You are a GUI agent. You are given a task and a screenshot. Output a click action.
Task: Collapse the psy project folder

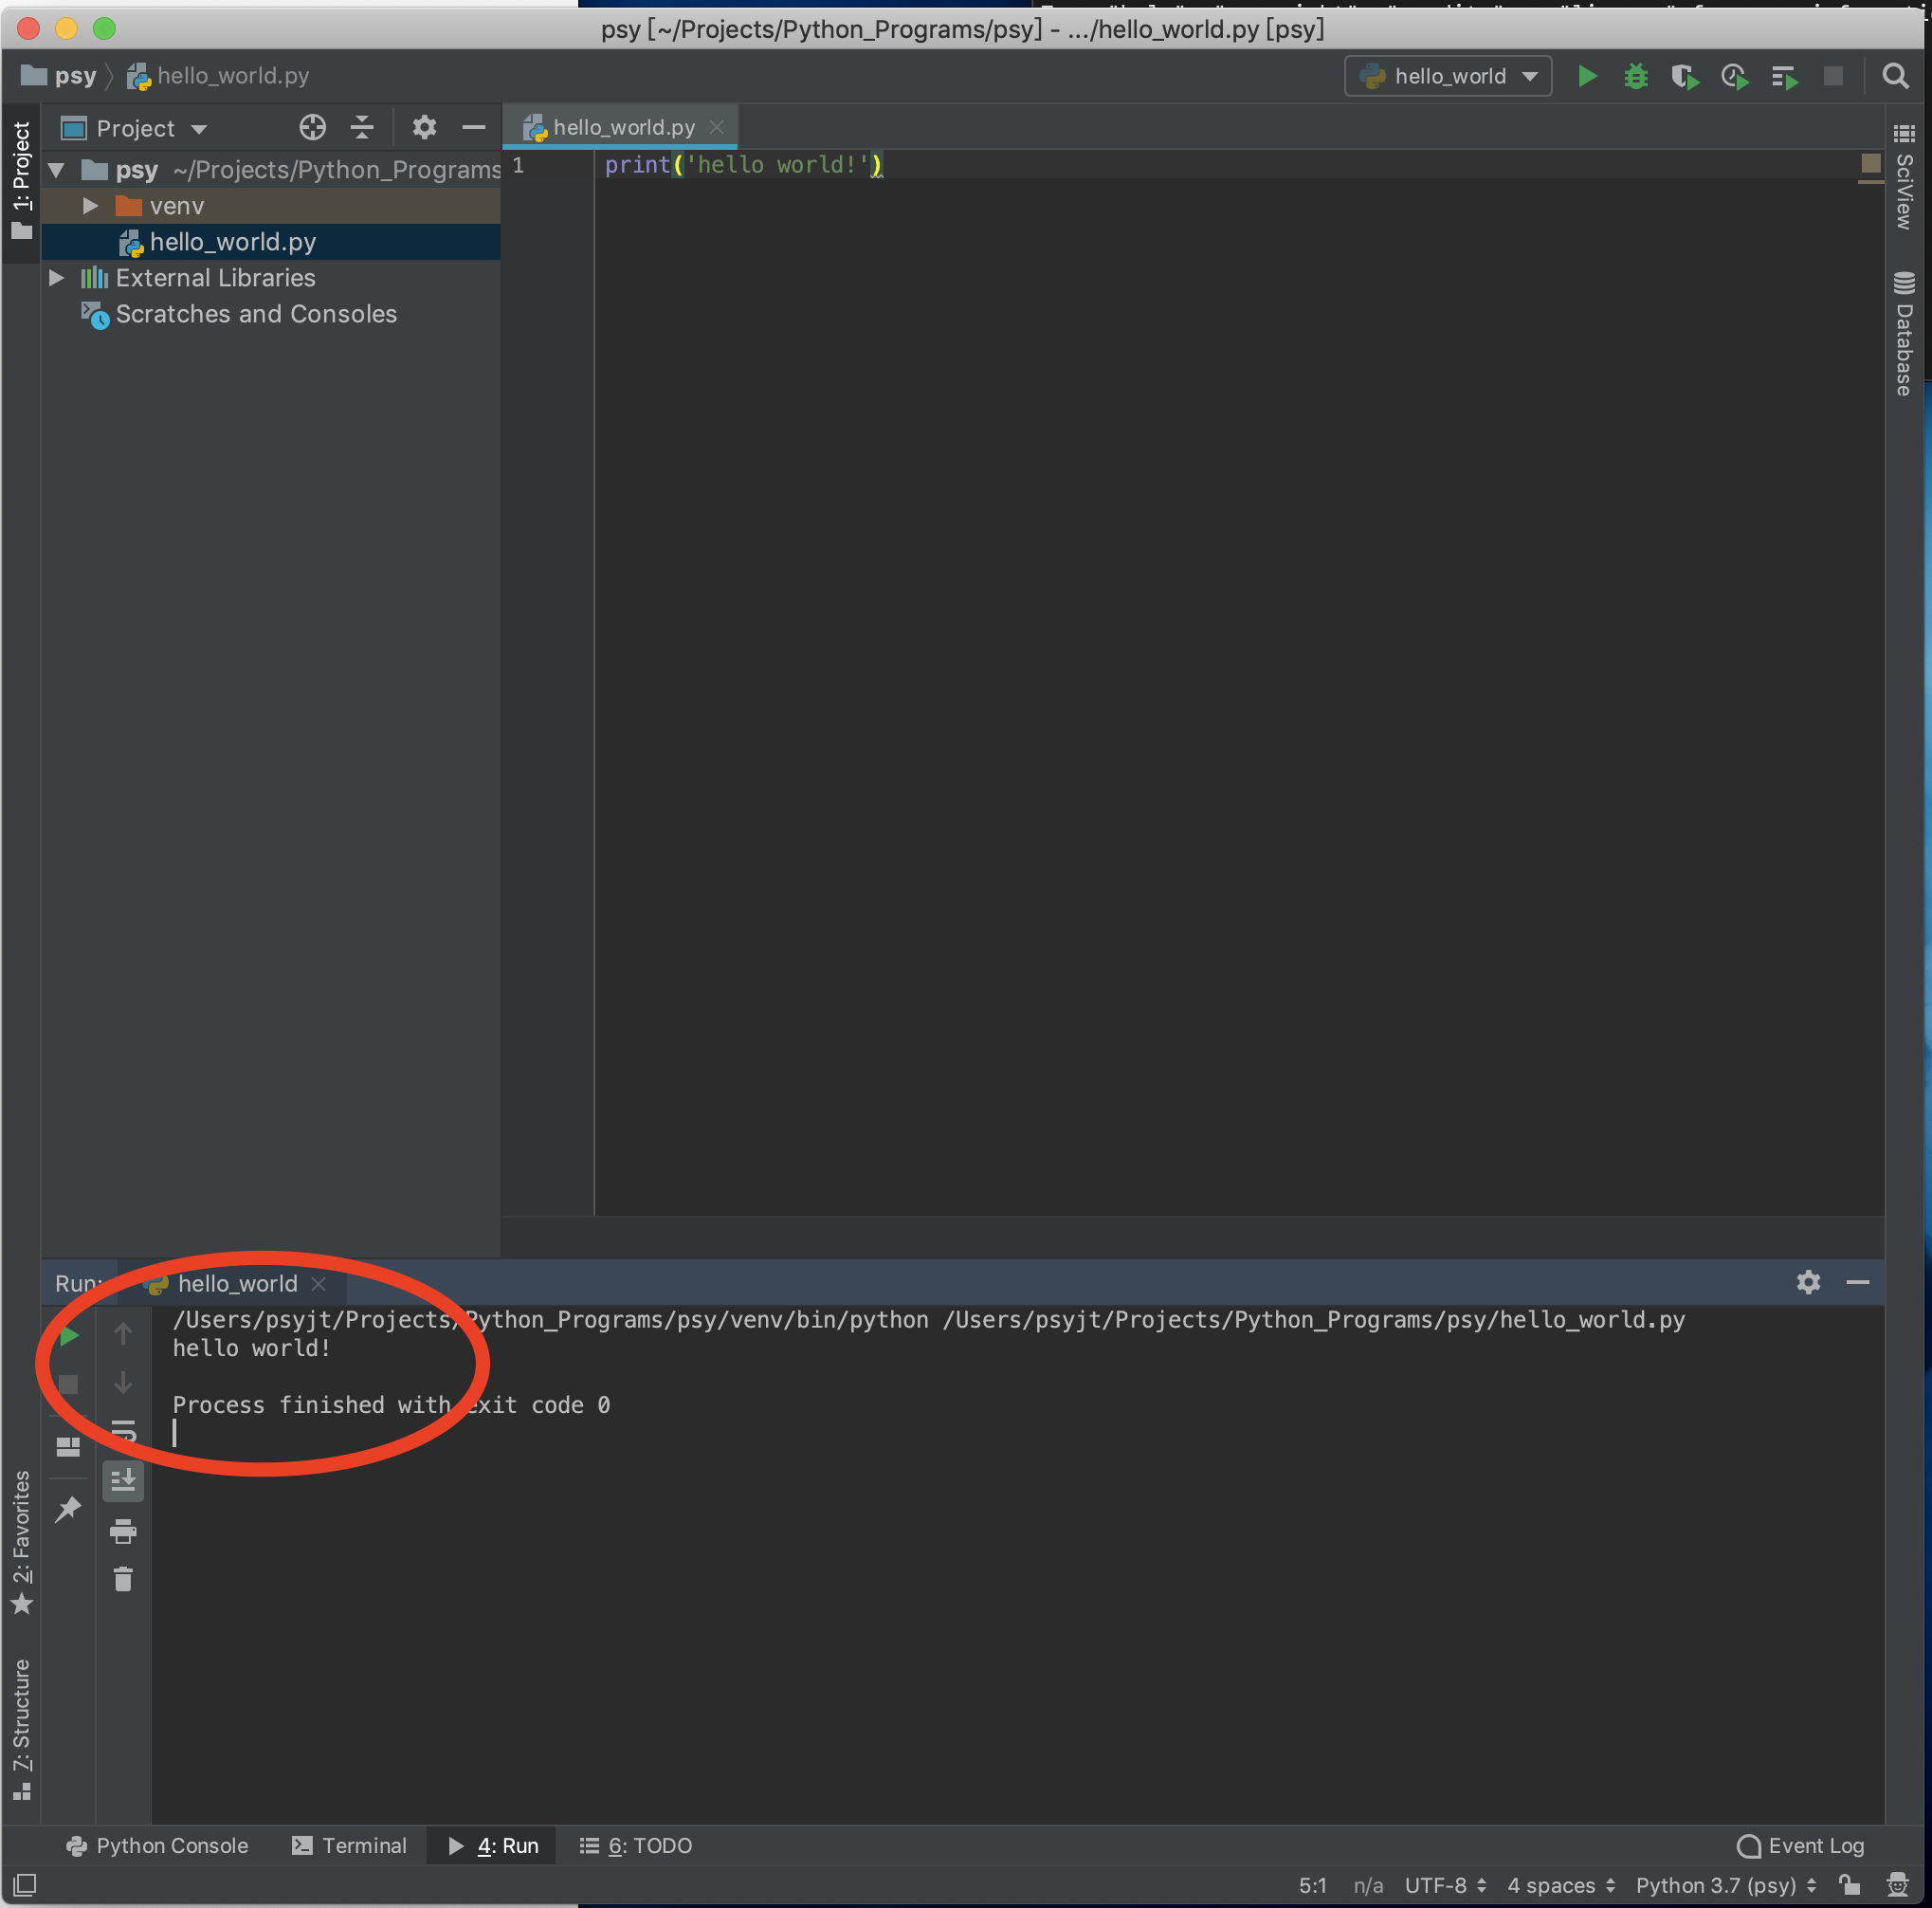[56, 169]
